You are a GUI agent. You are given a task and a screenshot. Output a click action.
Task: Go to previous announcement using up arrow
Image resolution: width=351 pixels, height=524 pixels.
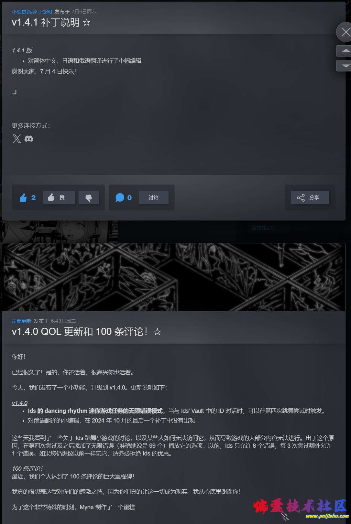[345, 51]
